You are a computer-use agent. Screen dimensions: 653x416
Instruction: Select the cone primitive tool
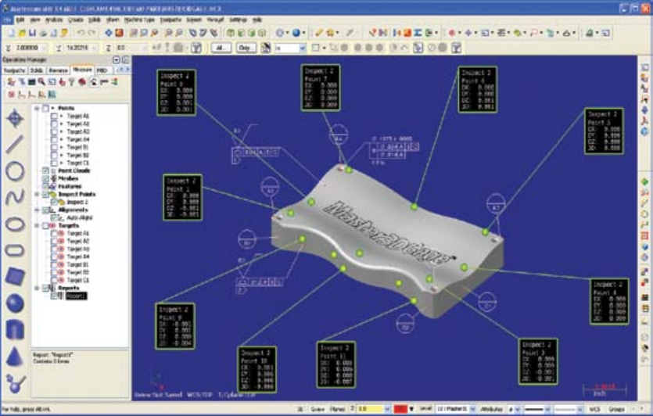[x=15, y=357]
